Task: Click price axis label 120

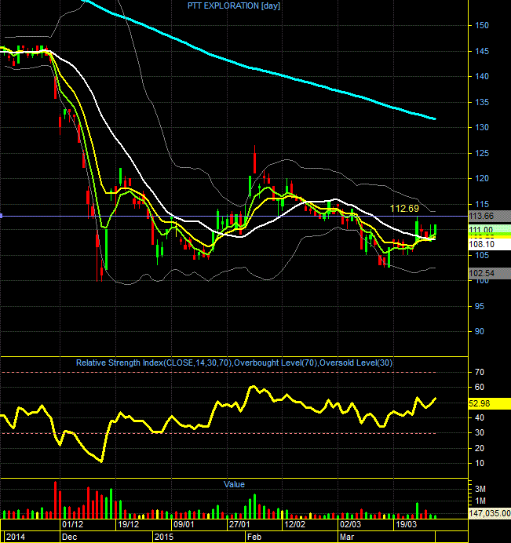Action: tap(482, 178)
